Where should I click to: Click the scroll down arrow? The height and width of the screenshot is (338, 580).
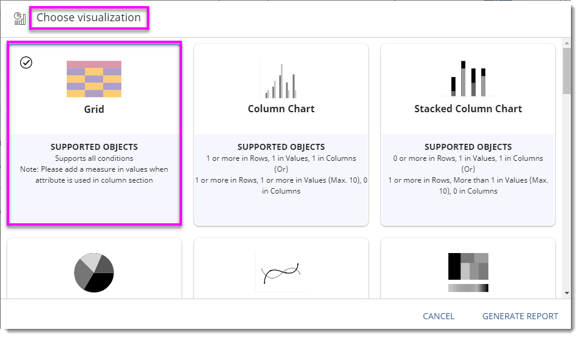tap(567, 293)
